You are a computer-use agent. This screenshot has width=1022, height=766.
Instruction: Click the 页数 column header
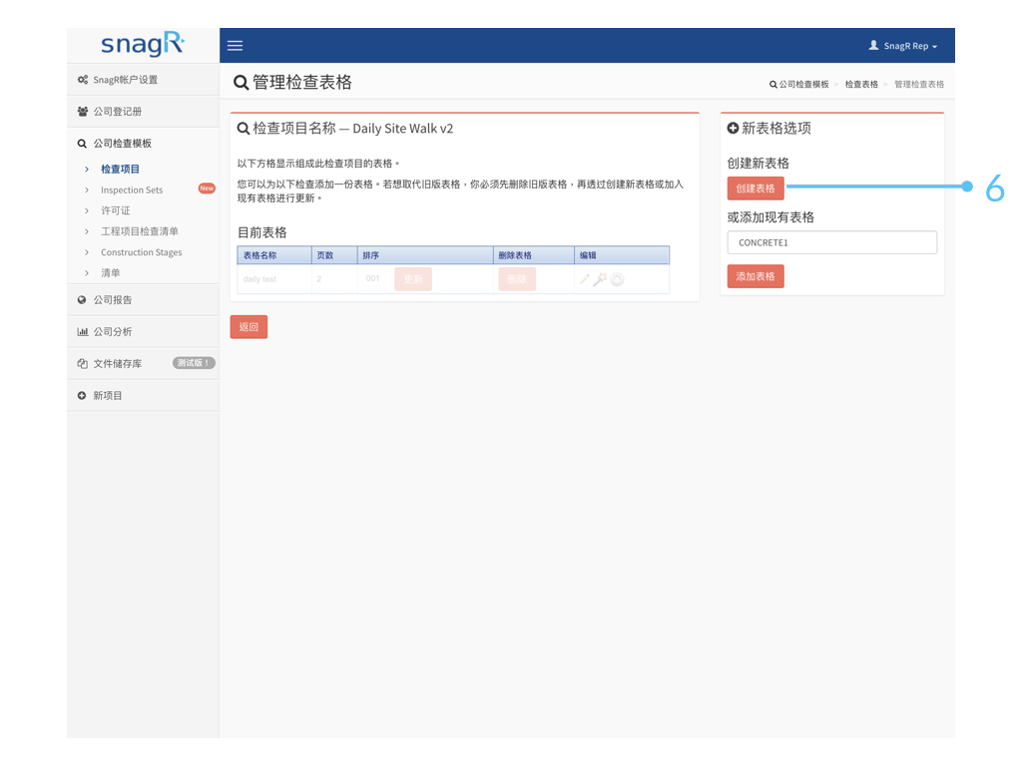[x=334, y=255]
